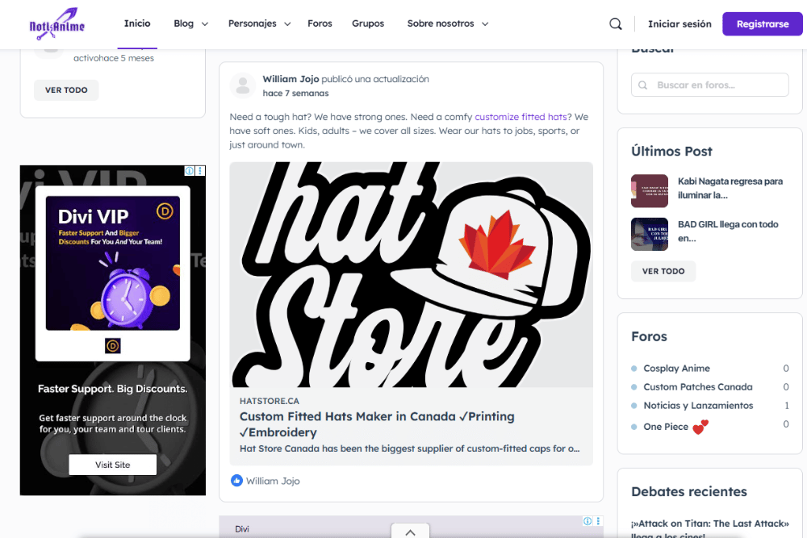Go to the Foros menu item
Screen dimensions: 807x538
point(320,24)
